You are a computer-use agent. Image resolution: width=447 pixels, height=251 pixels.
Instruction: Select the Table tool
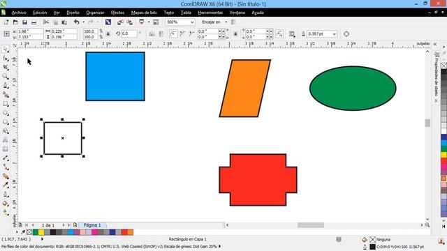5,149
